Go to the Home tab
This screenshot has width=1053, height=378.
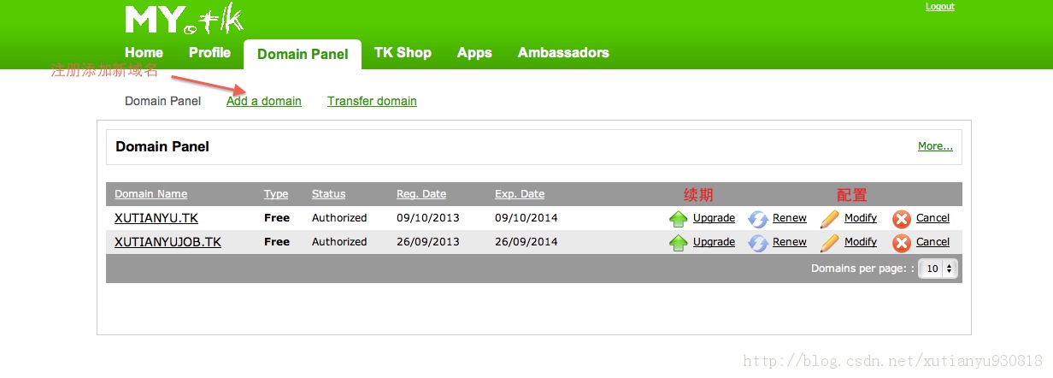pyautogui.click(x=144, y=52)
